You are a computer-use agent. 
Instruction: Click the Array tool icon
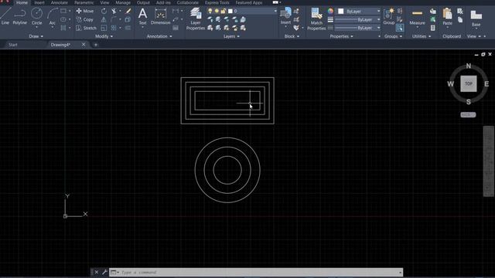[x=114, y=28]
